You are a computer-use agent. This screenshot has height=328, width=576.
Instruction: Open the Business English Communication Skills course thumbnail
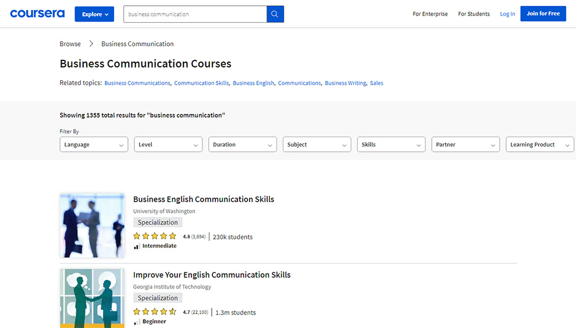(92, 225)
